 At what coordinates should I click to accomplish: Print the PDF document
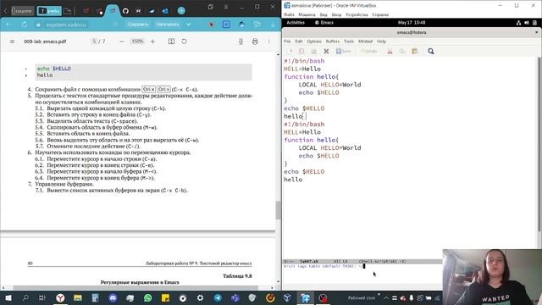pyautogui.click(x=255, y=42)
